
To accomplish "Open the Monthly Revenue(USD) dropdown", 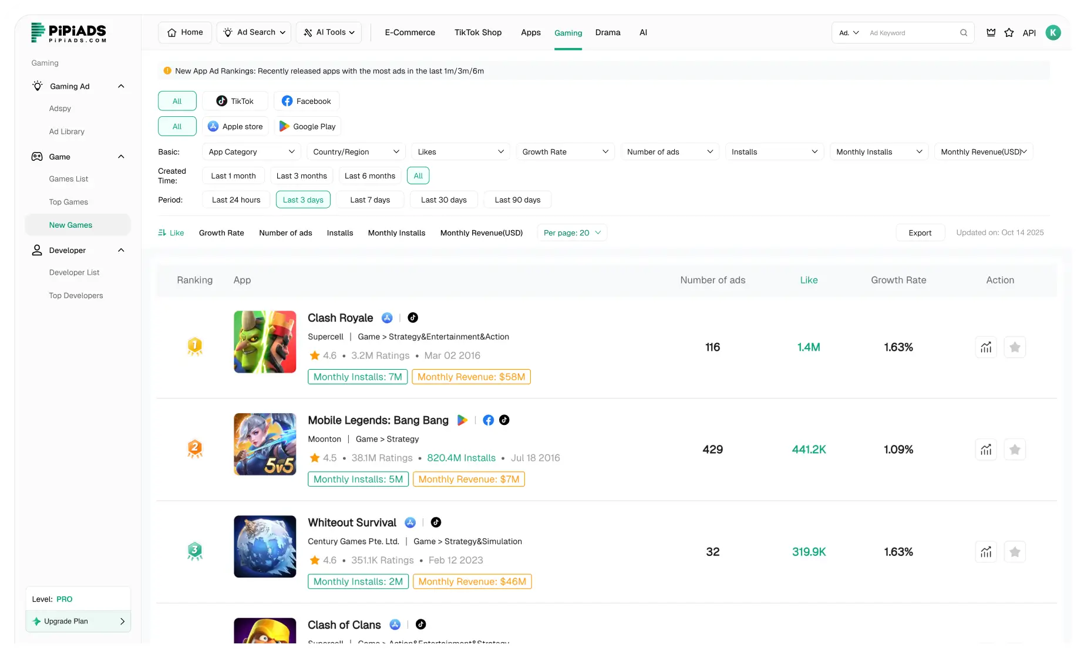I will [984, 151].
